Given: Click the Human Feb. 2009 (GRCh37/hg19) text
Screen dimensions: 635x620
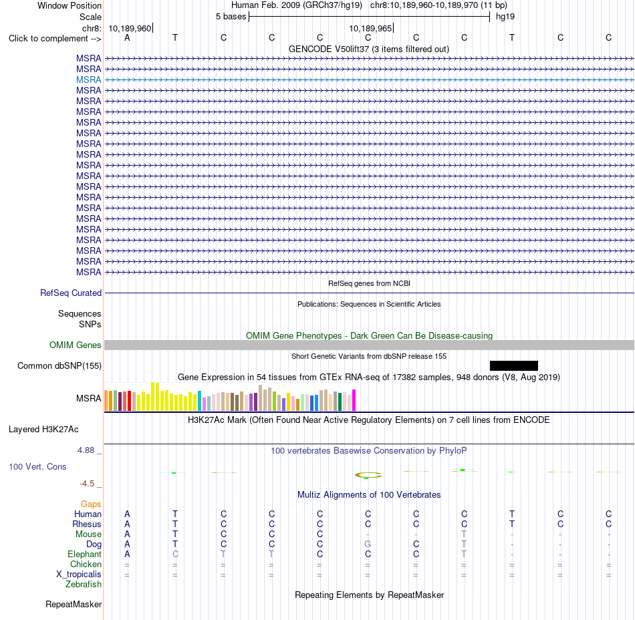Looking at the screenshot, I should pyautogui.click(x=296, y=5).
